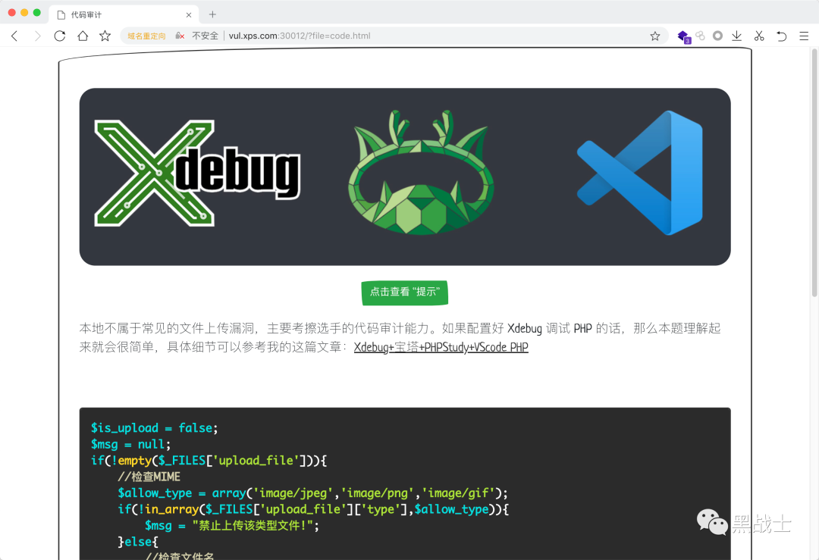Select the 代码审计 browser tab

(x=124, y=14)
